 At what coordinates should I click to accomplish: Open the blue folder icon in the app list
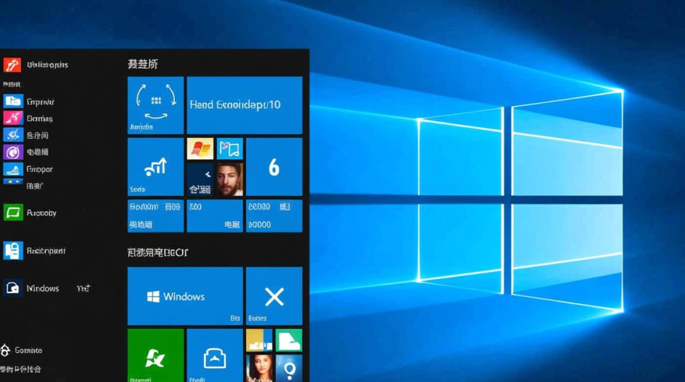pos(13,101)
